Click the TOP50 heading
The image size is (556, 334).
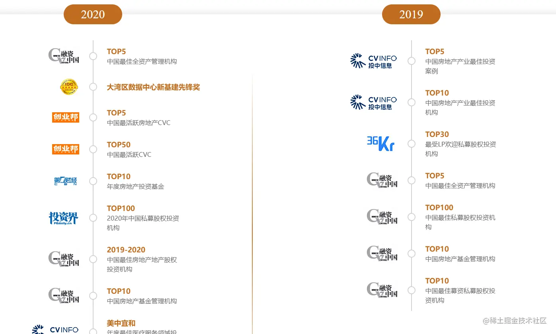[x=119, y=145]
